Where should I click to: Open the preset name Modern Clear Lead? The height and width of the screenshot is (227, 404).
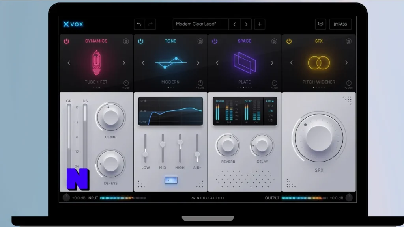click(x=201, y=24)
